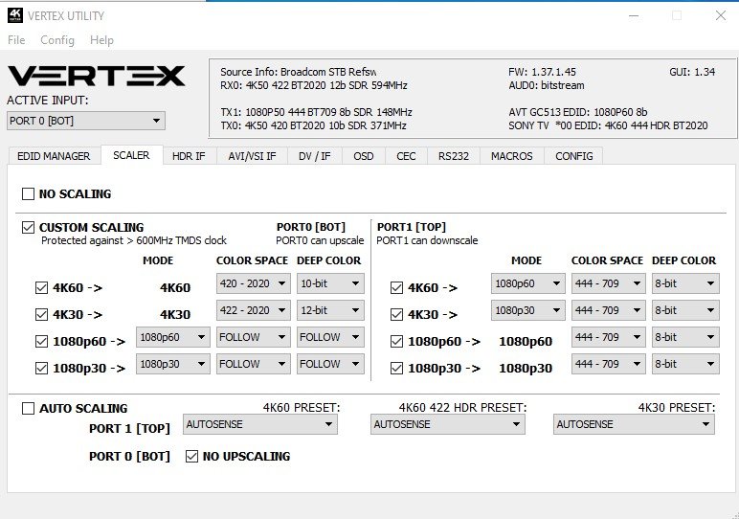Expand Port0 4K30 deep color 12-bit dropdown
This screenshot has width=739, height=519.
pos(329,310)
